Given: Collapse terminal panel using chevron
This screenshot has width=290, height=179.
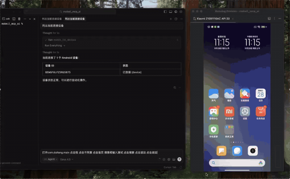Looking at the screenshot, I should pyautogui.click(x=30, y=19).
